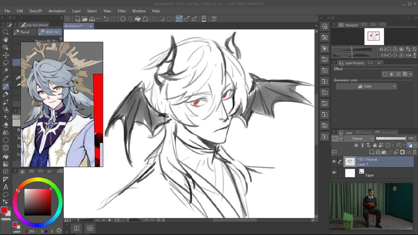The height and width of the screenshot is (235, 418).
Task: Undo the last action
Action: click(x=106, y=19)
